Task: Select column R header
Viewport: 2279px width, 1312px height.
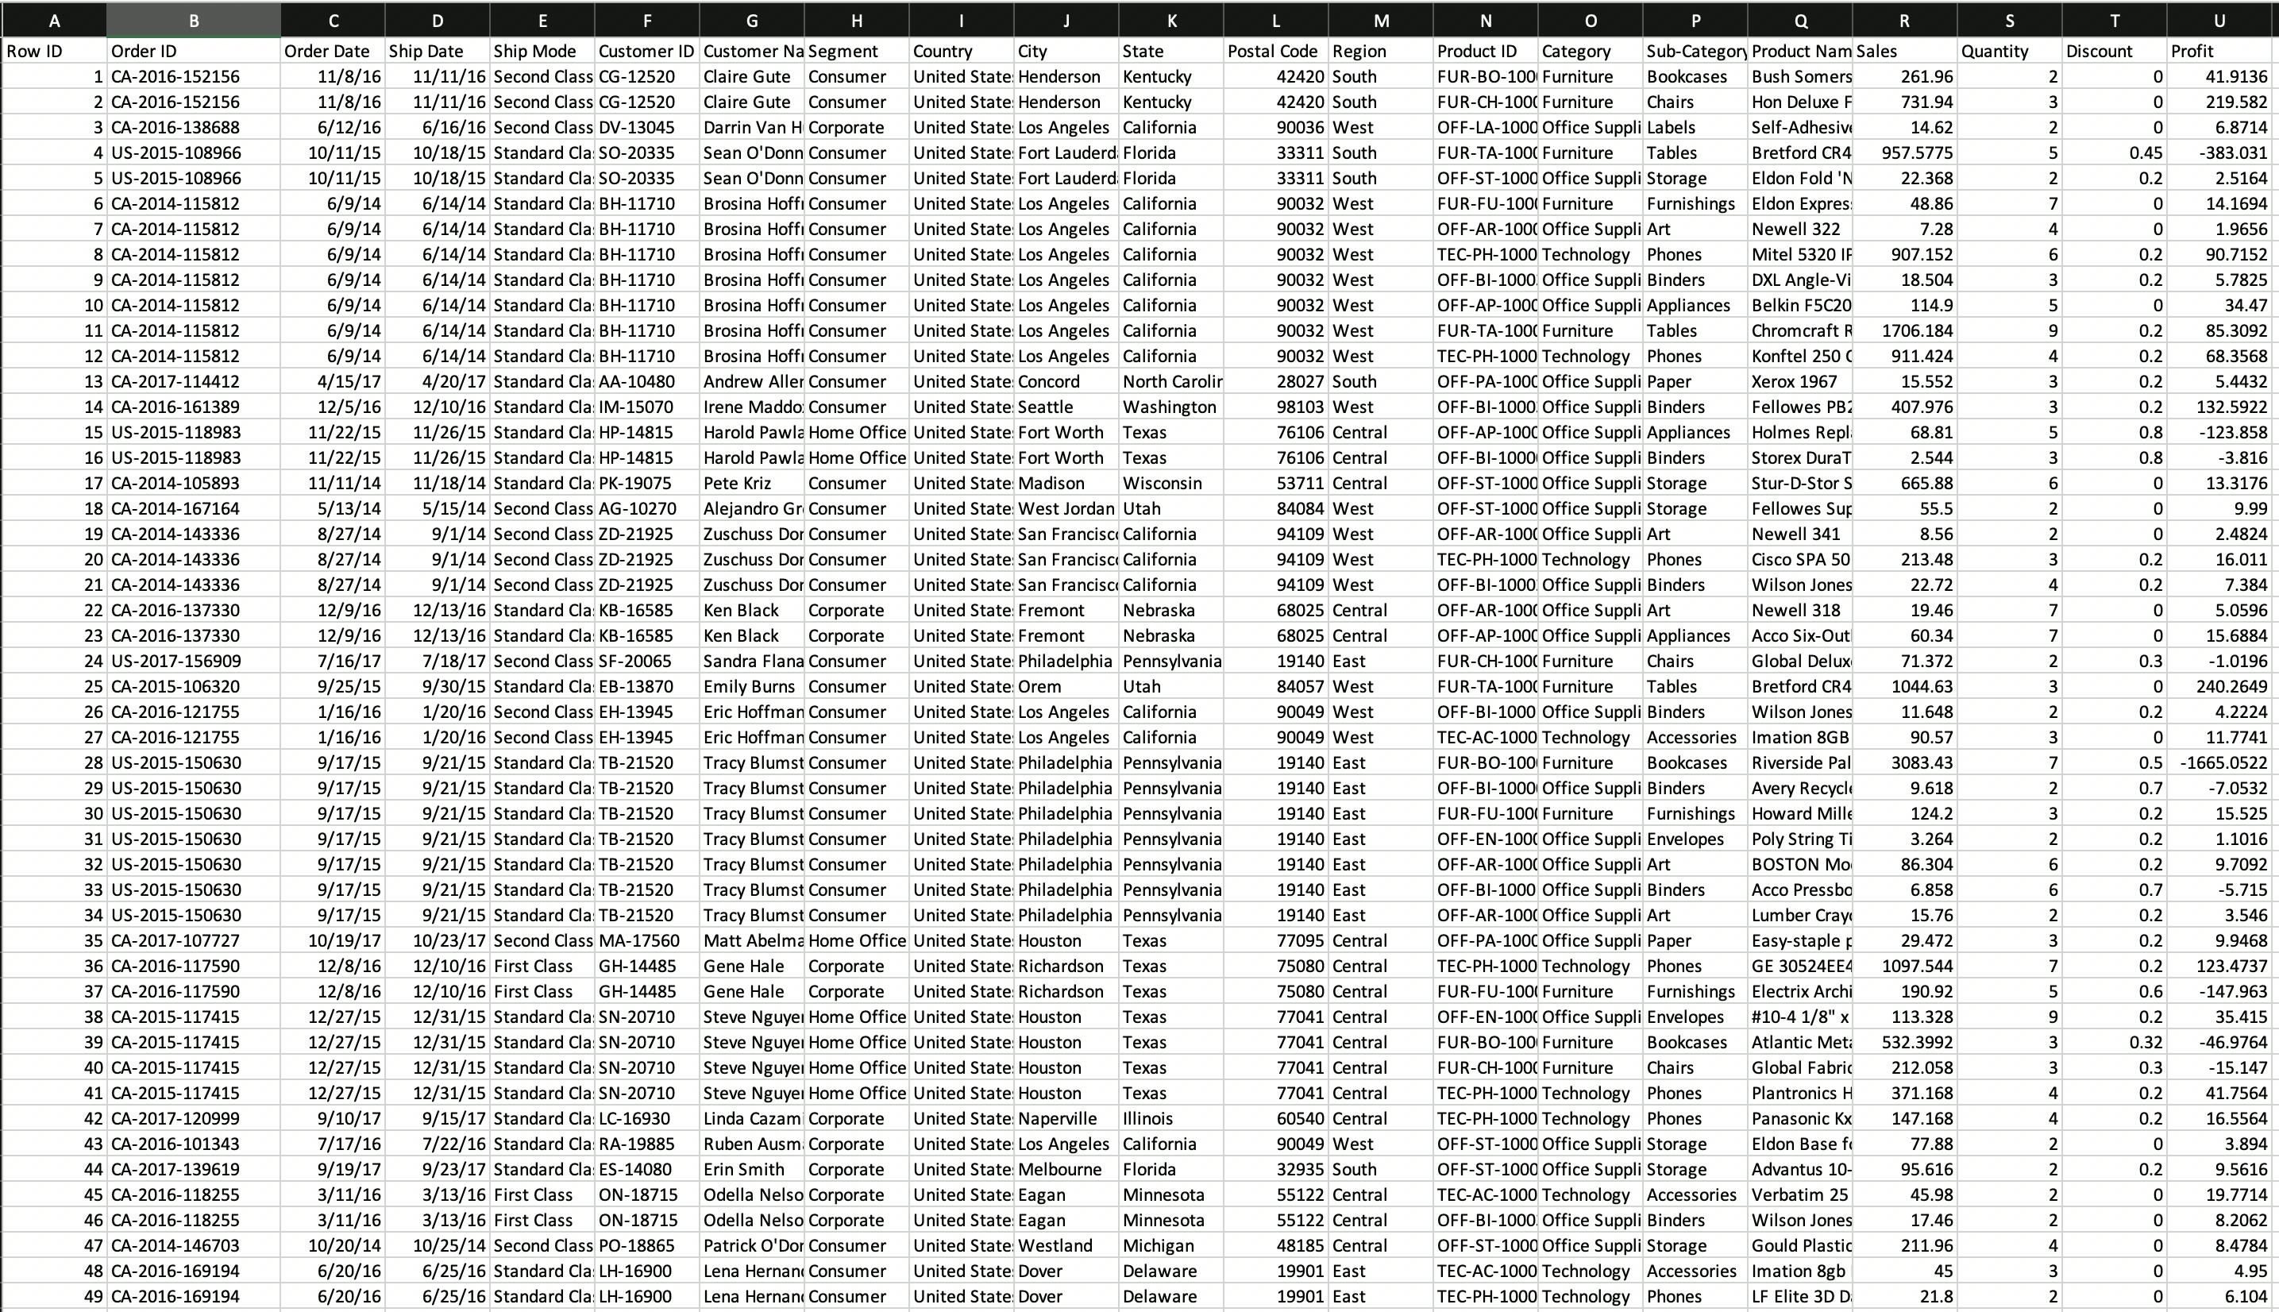Action: coord(1904,20)
